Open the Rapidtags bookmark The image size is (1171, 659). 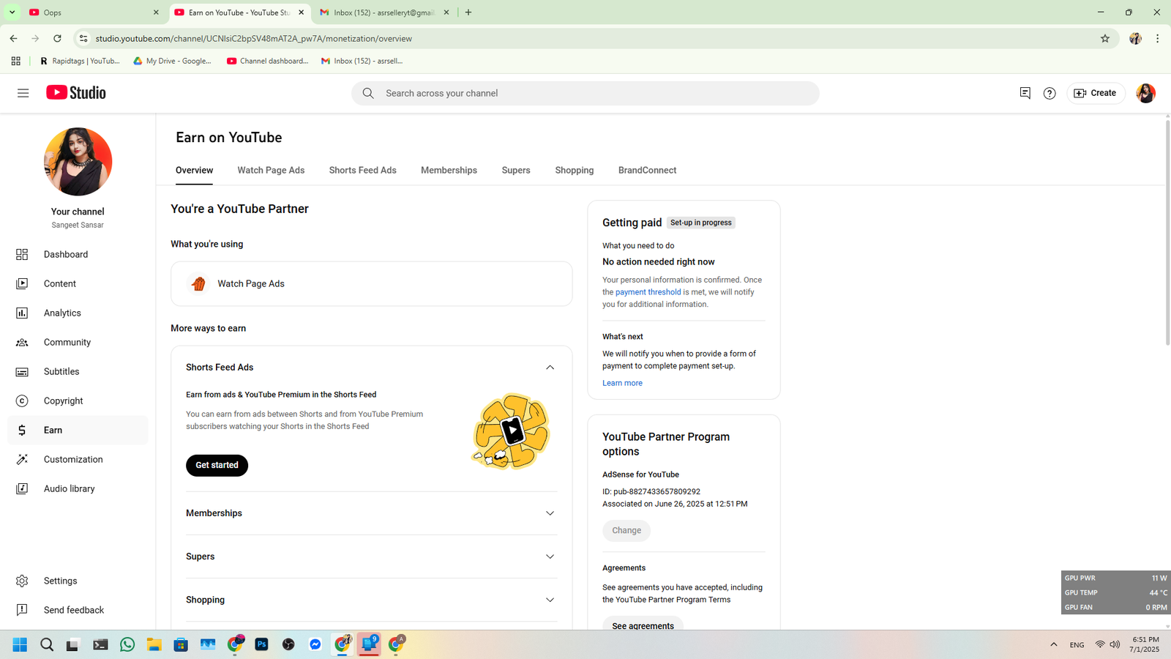pyautogui.click(x=80, y=61)
